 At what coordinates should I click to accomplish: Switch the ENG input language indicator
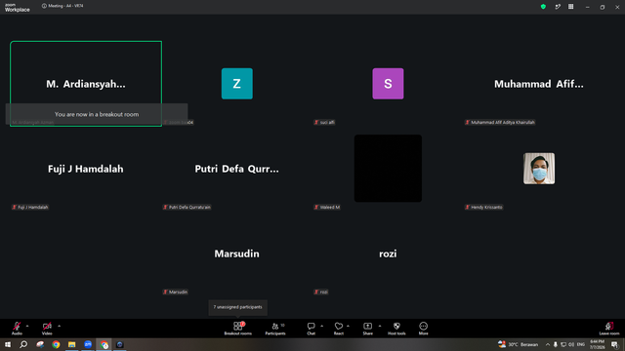point(581,344)
